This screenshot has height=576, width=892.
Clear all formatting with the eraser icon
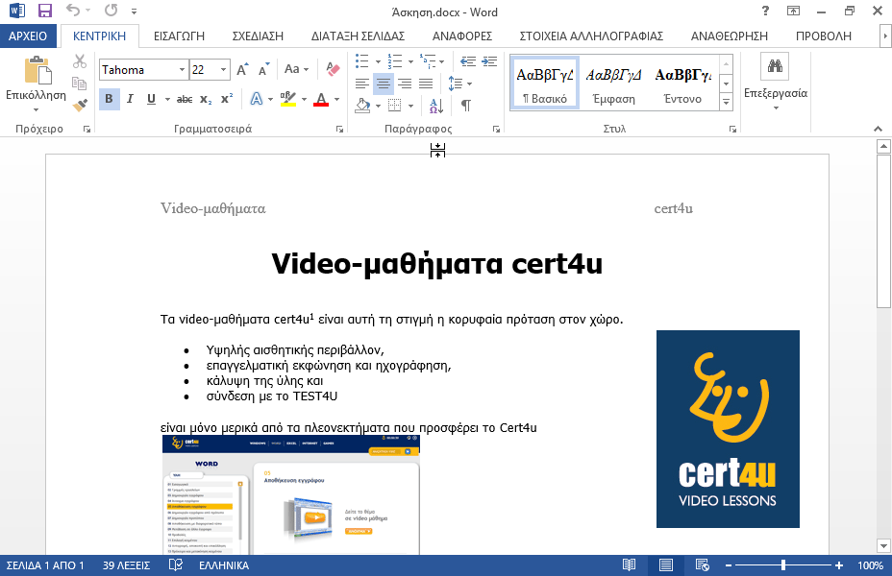333,69
